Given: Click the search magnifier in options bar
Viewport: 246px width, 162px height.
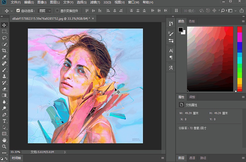Looking at the screenshot, I should coord(223,11).
